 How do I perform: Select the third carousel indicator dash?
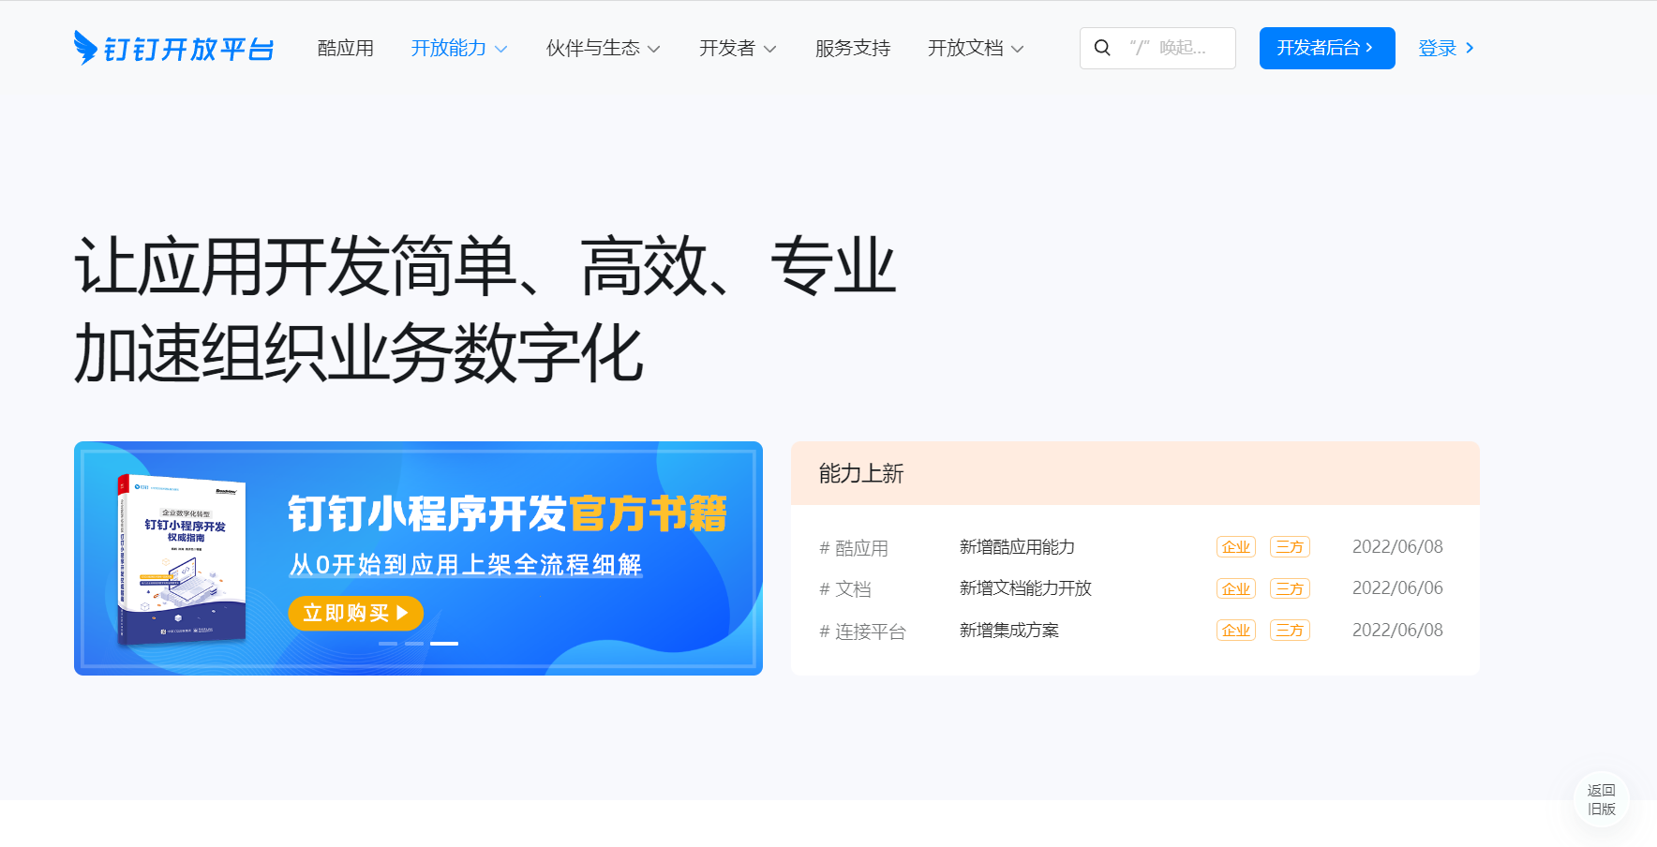(444, 644)
